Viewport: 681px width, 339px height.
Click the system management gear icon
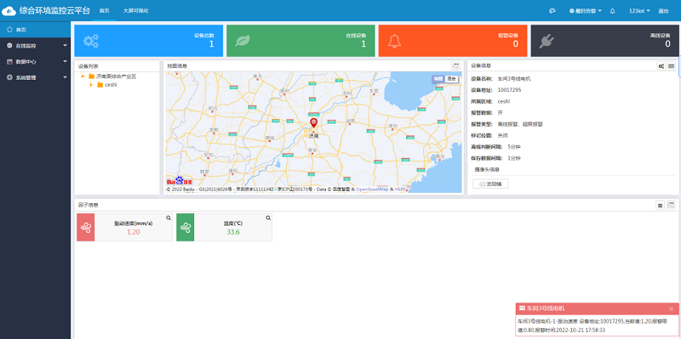(9, 77)
